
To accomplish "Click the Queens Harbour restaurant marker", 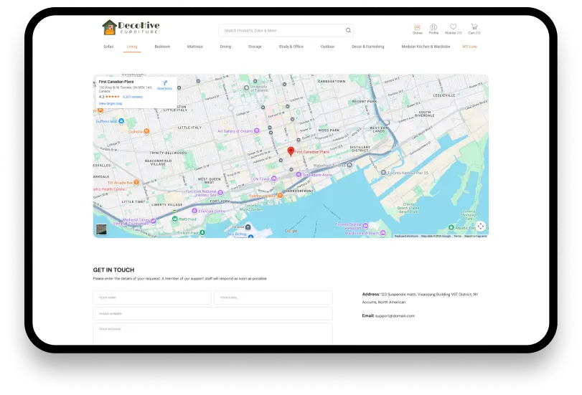I will [x=280, y=195].
